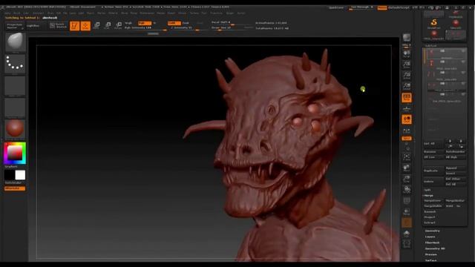The height and width of the screenshot is (267, 475).
Task: Open the Tool menu
Action: point(204,13)
